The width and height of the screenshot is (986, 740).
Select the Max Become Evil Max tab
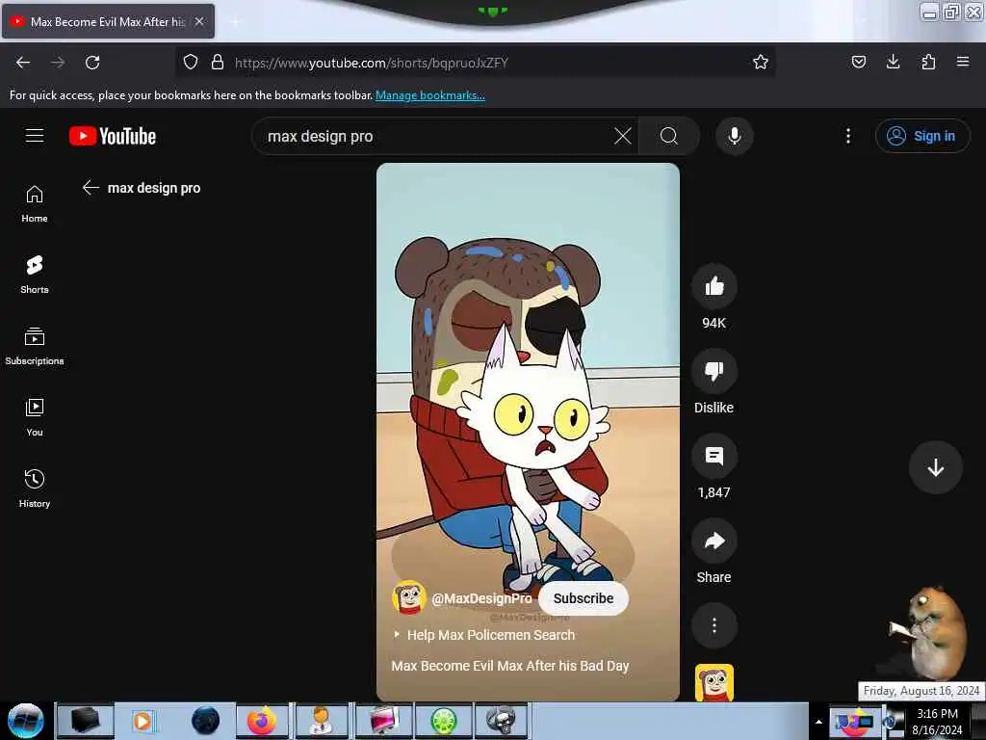click(108, 21)
